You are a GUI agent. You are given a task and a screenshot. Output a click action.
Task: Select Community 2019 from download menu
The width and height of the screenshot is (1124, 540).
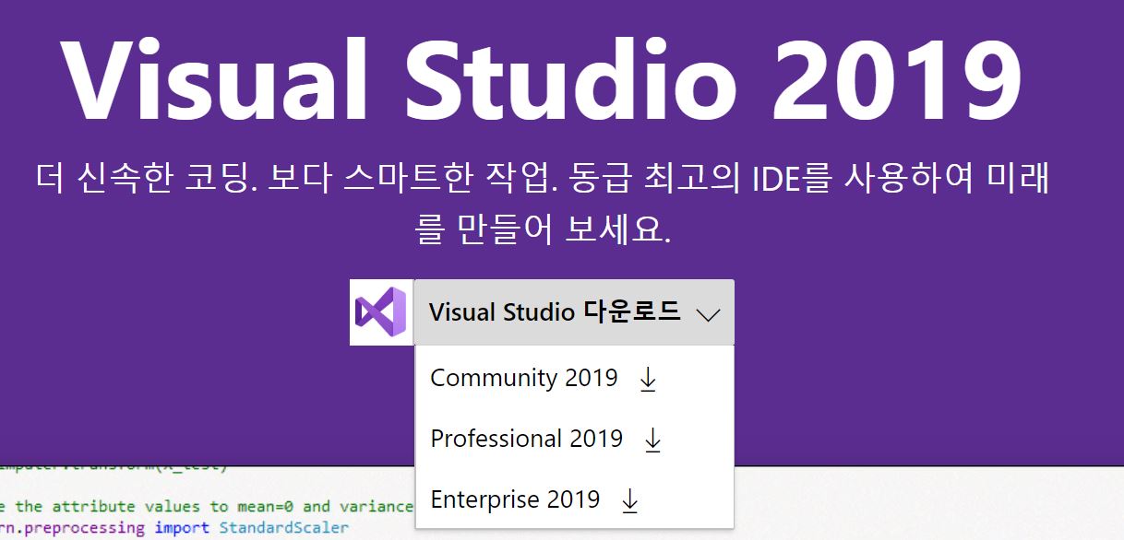[x=574, y=378]
